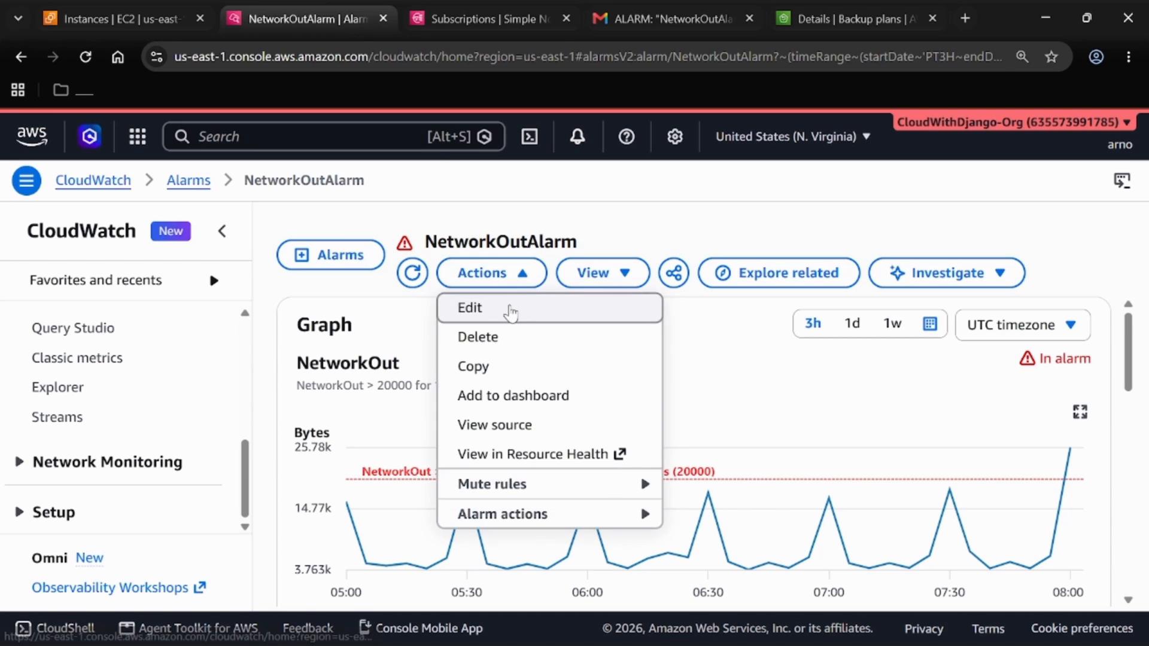The image size is (1149, 646).
Task: Open the View dropdown
Action: pyautogui.click(x=603, y=273)
